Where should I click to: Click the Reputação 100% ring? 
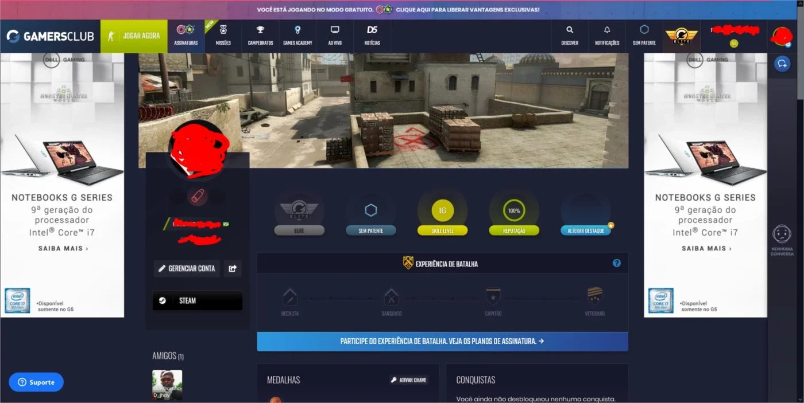pyautogui.click(x=514, y=210)
